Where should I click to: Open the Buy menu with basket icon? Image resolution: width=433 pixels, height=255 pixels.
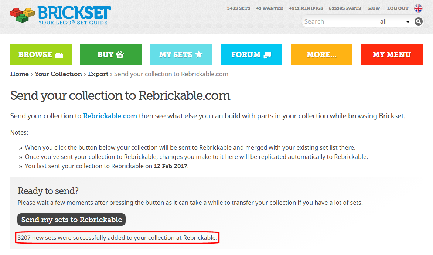click(x=111, y=55)
